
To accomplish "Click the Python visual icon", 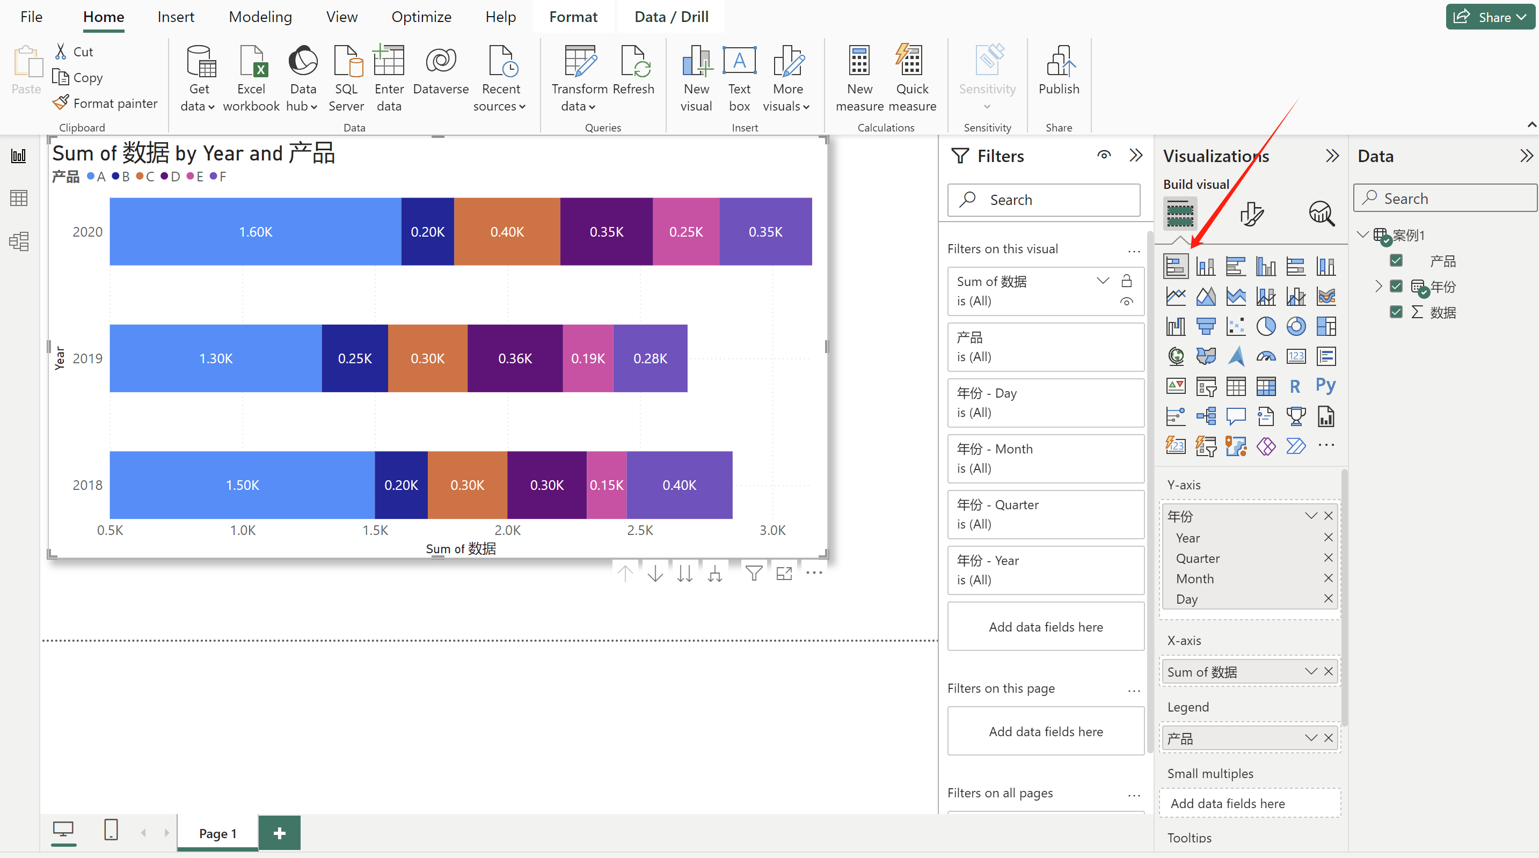I will [x=1325, y=386].
